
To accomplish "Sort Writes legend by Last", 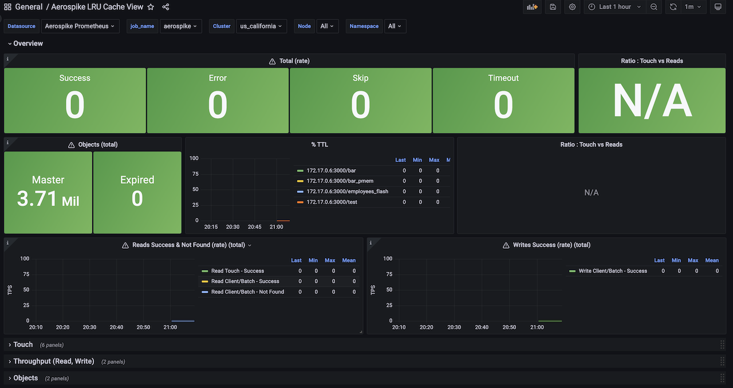I will click(660, 260).
